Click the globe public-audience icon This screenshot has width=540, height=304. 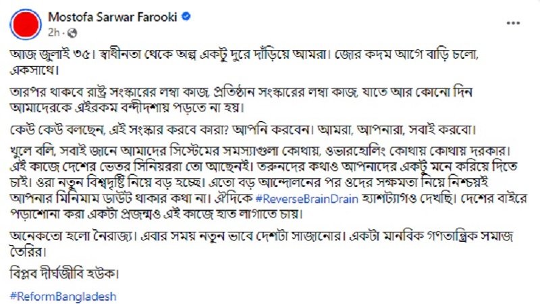(x=72, y=33)
